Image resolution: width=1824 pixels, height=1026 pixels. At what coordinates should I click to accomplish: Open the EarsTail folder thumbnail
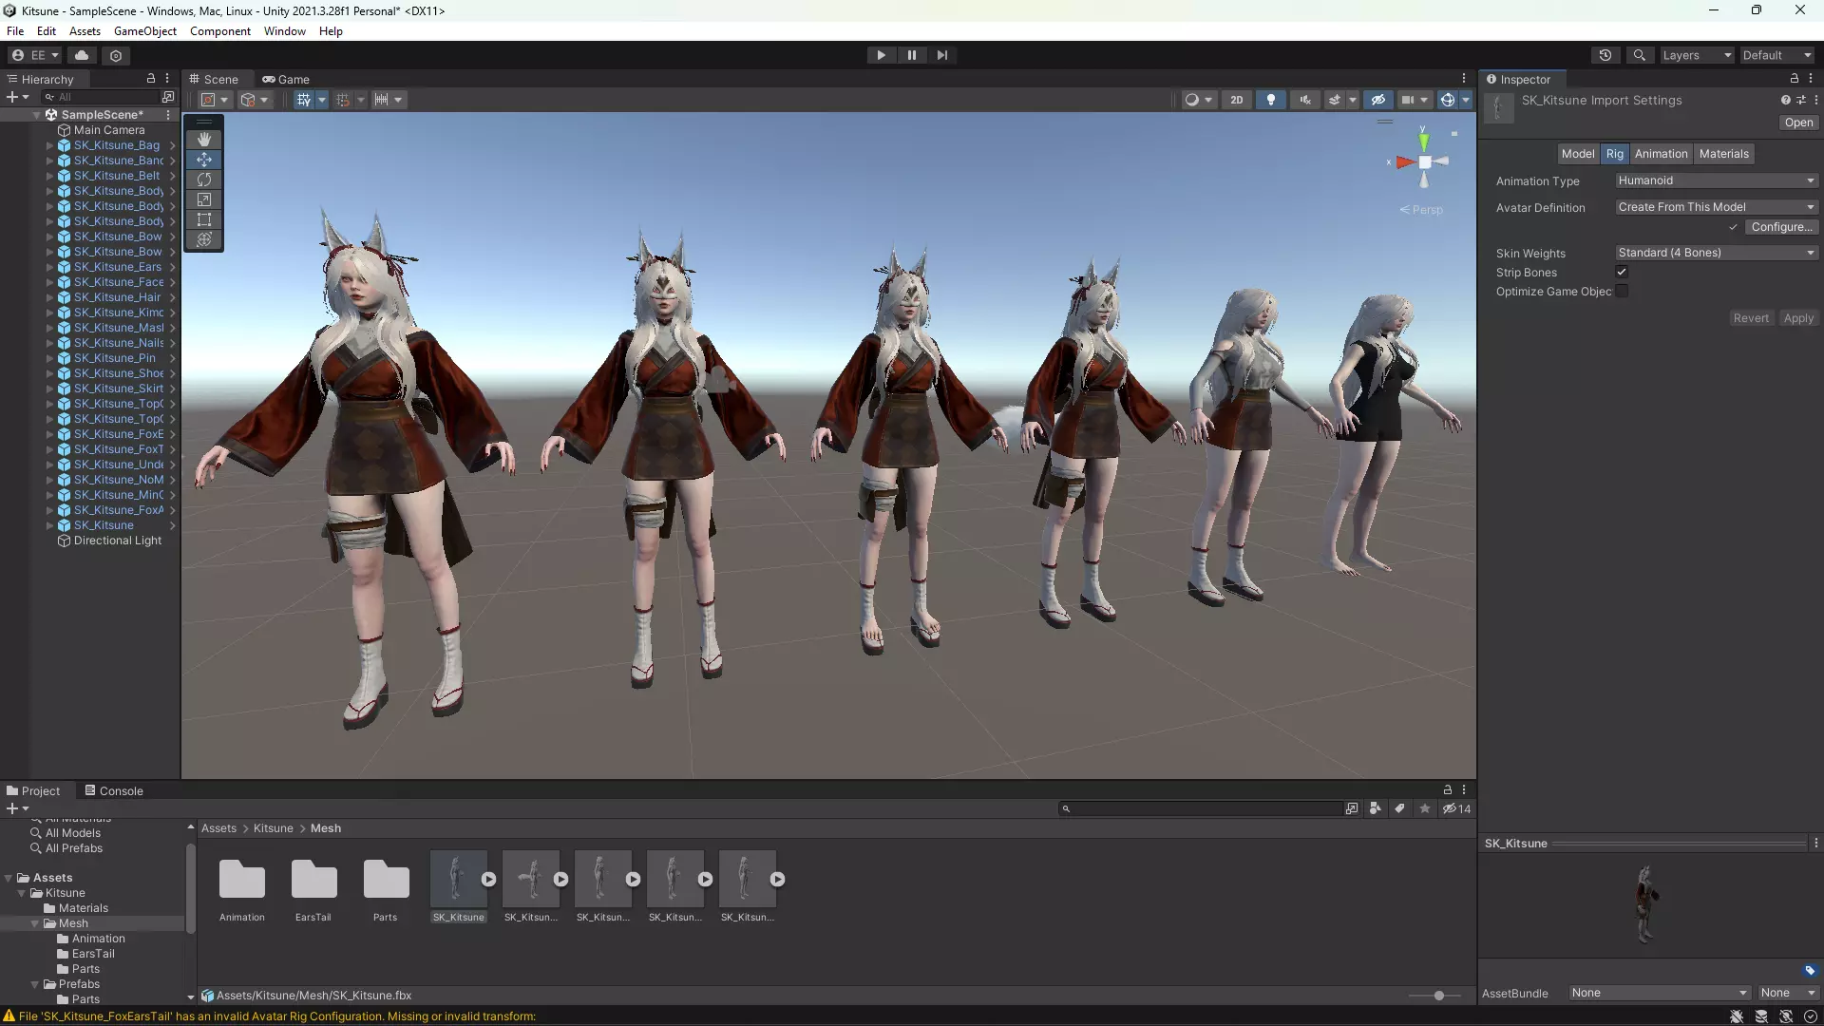click(x=313, y=880)
